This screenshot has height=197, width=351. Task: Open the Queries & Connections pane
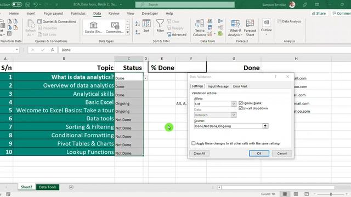tap(57, 21)
